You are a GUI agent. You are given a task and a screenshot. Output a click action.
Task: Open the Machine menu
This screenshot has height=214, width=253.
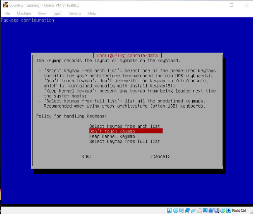[x=24, y=13]
